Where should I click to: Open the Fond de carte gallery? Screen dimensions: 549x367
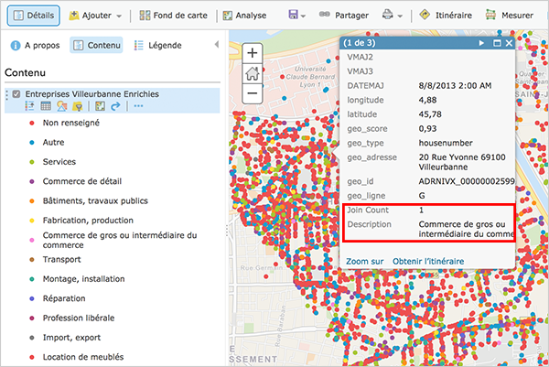coord(173,16)
